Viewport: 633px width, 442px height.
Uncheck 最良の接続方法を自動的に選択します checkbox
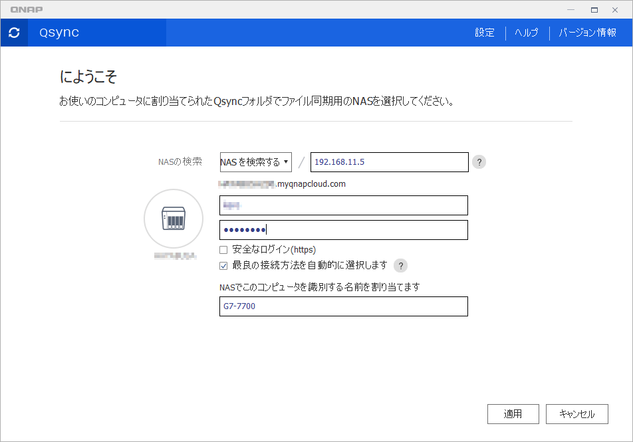click(x=223, y=266)
